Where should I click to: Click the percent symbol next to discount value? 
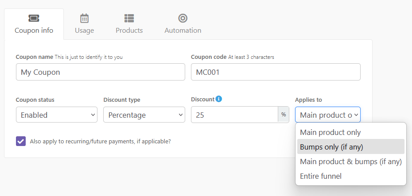[x=284, y=115]
